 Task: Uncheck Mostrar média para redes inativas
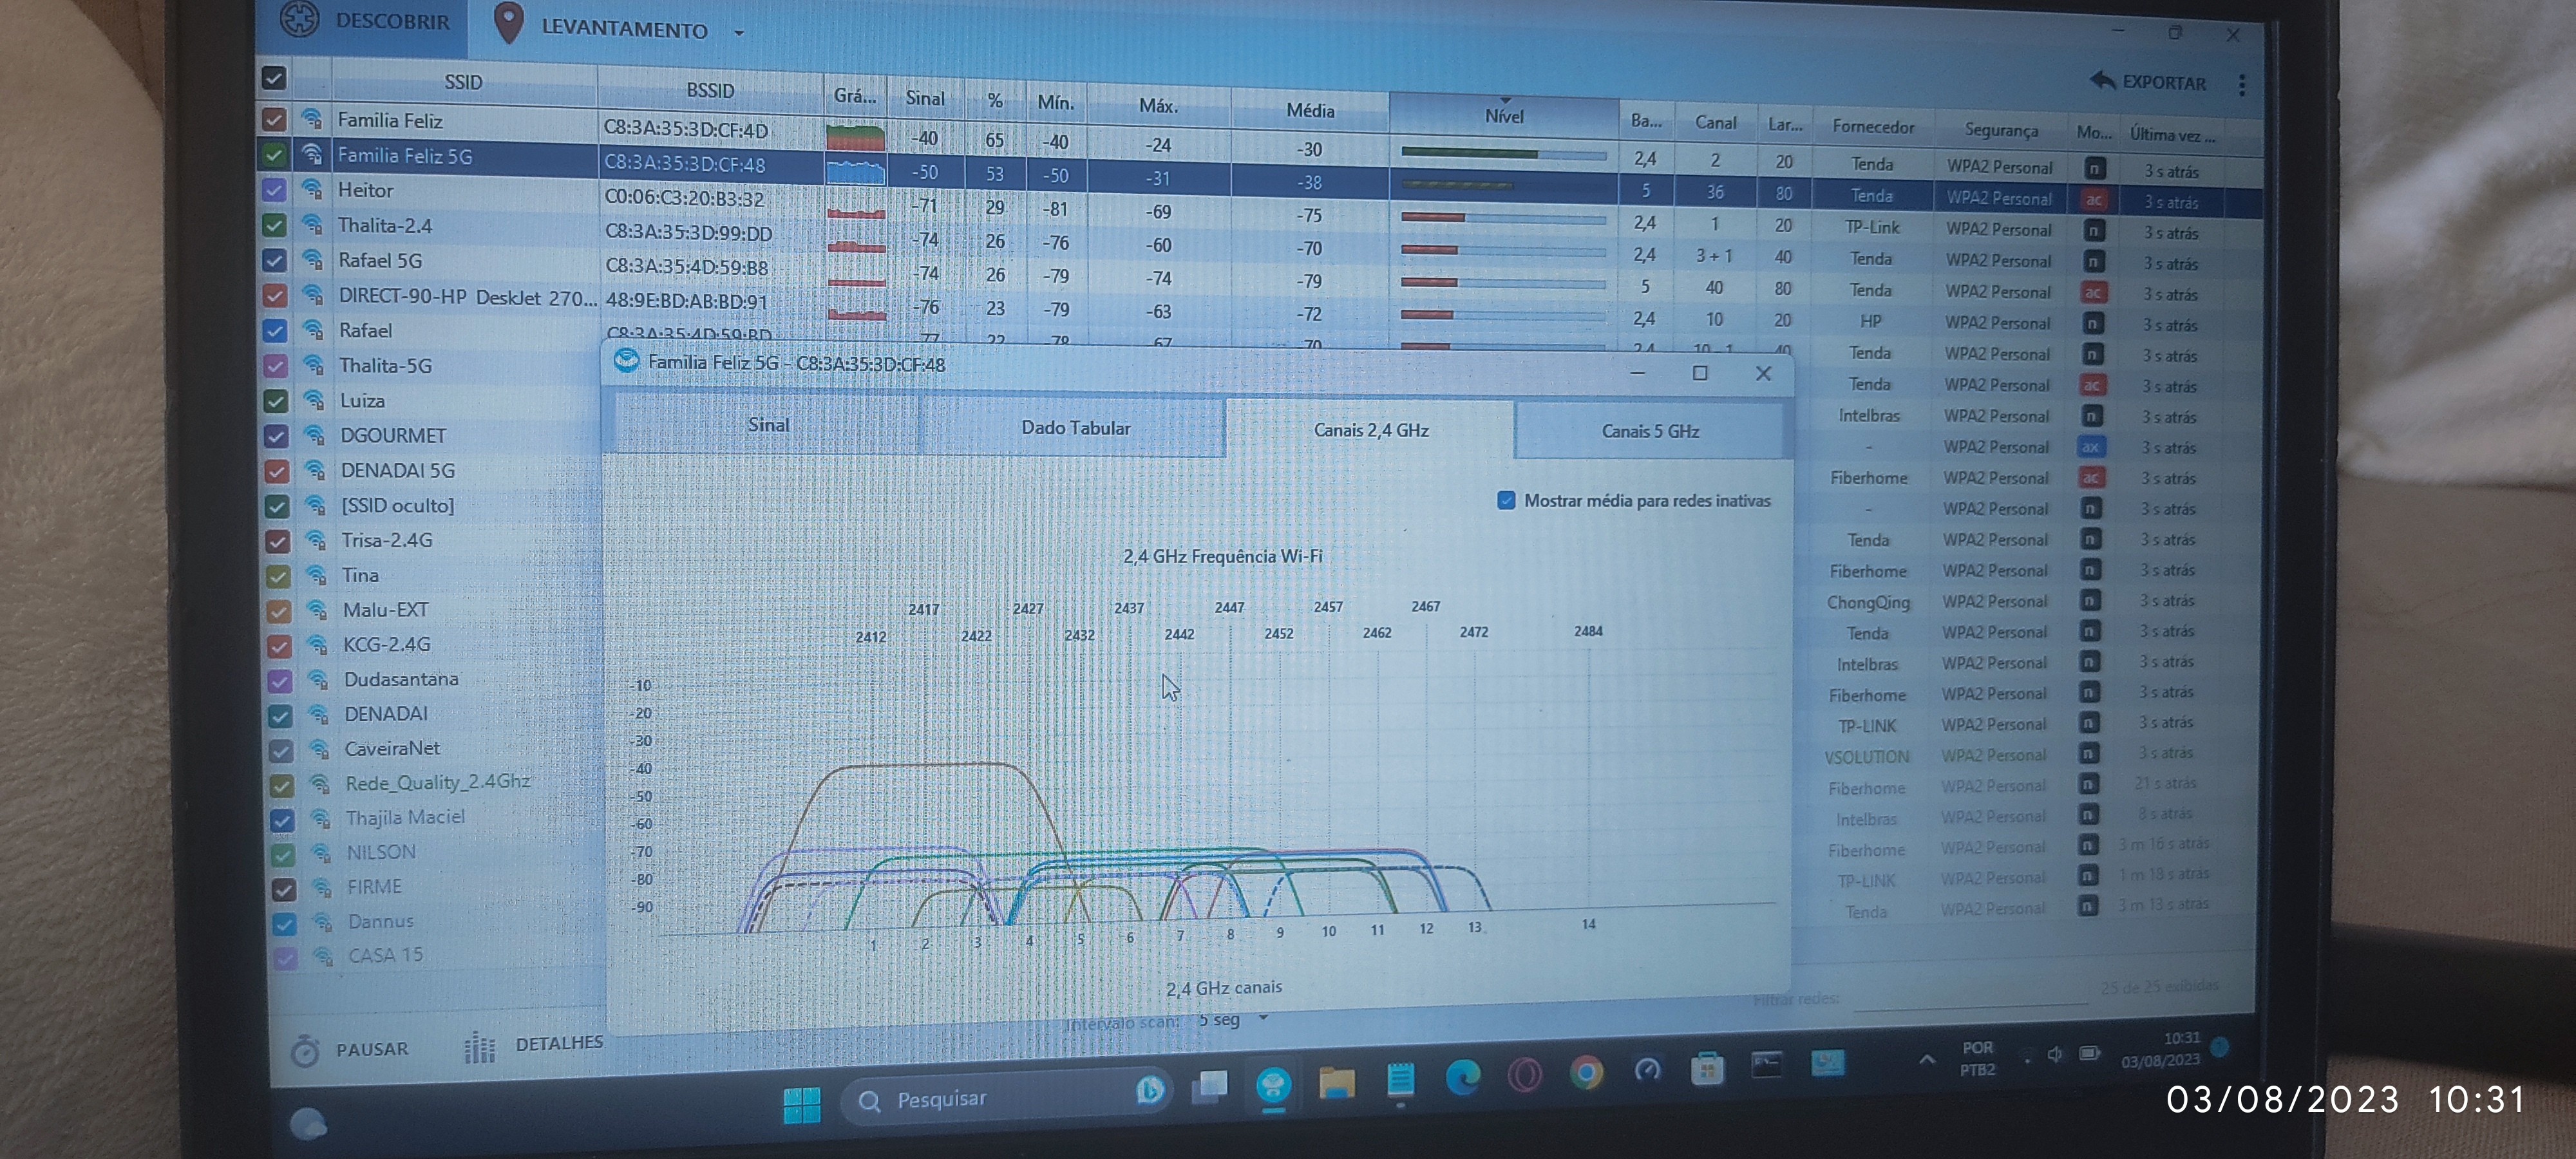click(1506, 500)
